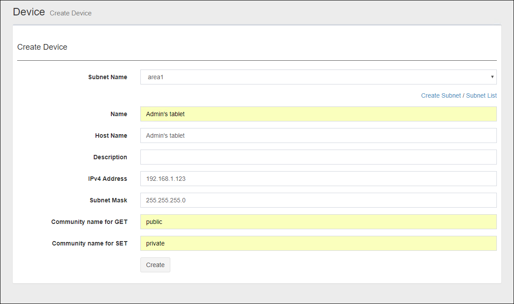Go to the Subnet List link

click(481, 95)
